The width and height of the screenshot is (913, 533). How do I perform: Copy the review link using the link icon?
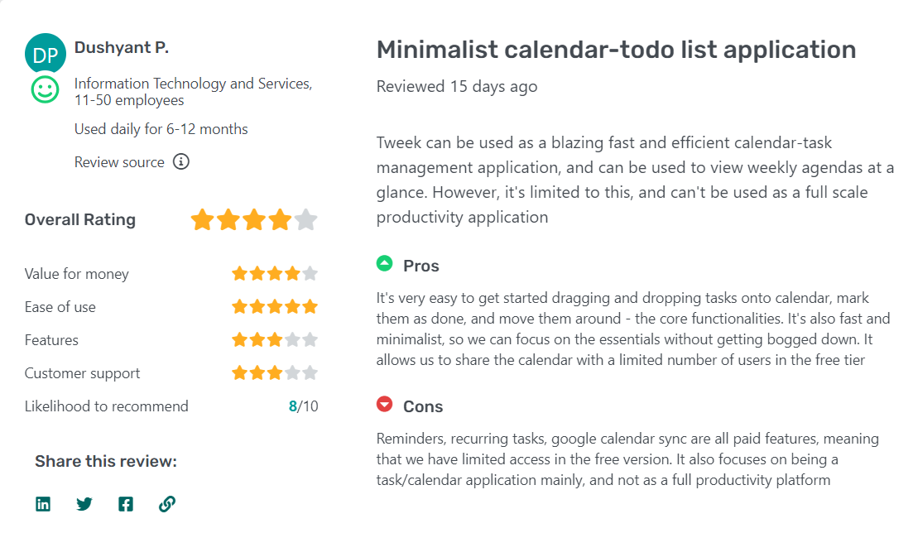point(167,503)
